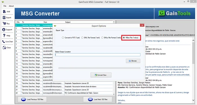This screenshot has height=105, width=197.
Task: Click the app icon in title bar
Action: click(x=3, y=2)
